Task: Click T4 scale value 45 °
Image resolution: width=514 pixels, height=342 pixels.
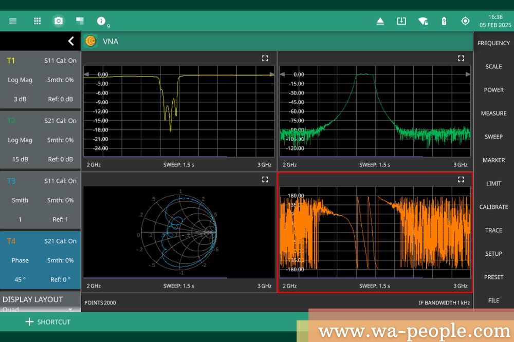Action: (20, 279)
